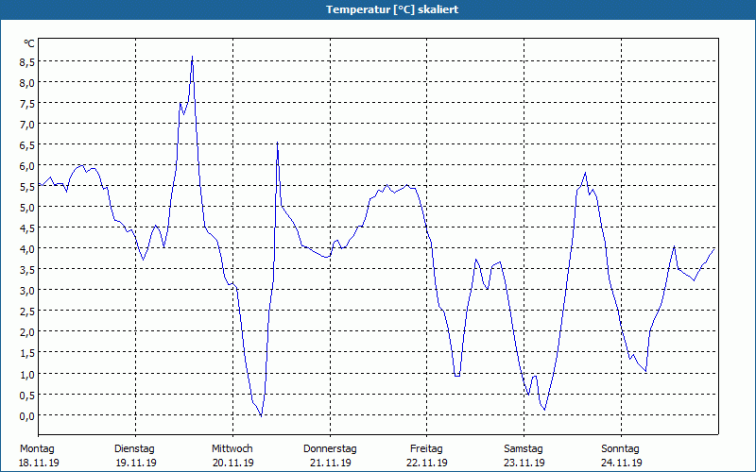Viewport: 756px width, 472px height.
Task: Click the '19.11.19' date label
Action: [136, 463]
